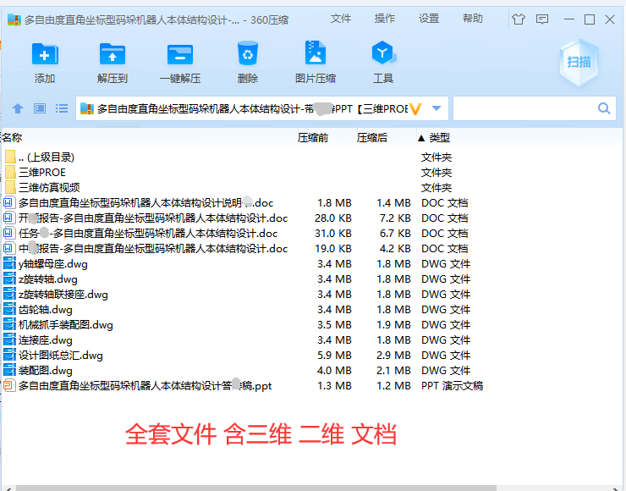Go up one directory with up arrow
The width and height of the screenshot is (626, 491).
18,108
